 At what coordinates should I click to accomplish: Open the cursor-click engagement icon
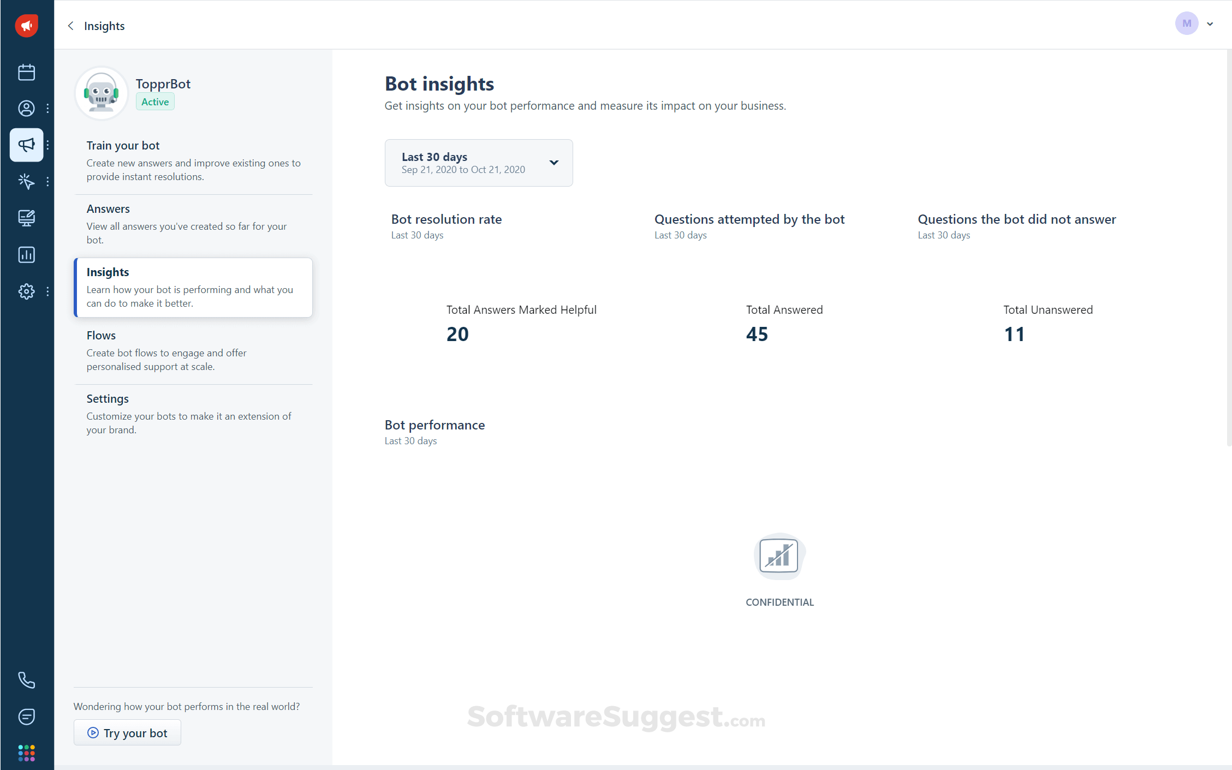tap(26, 181)
